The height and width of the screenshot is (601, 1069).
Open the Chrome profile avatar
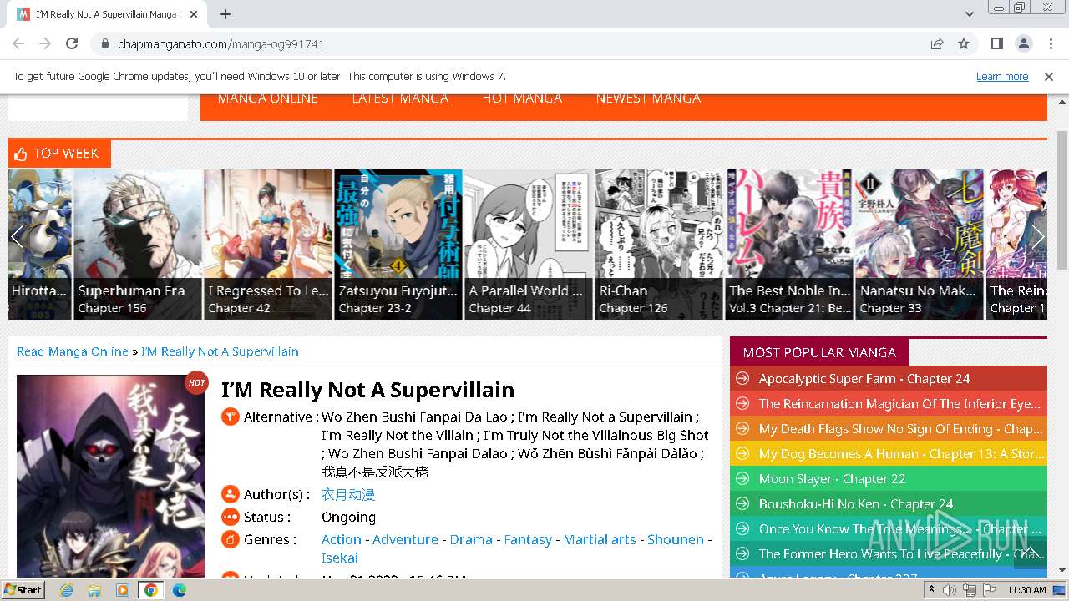tap(1023, 43)
